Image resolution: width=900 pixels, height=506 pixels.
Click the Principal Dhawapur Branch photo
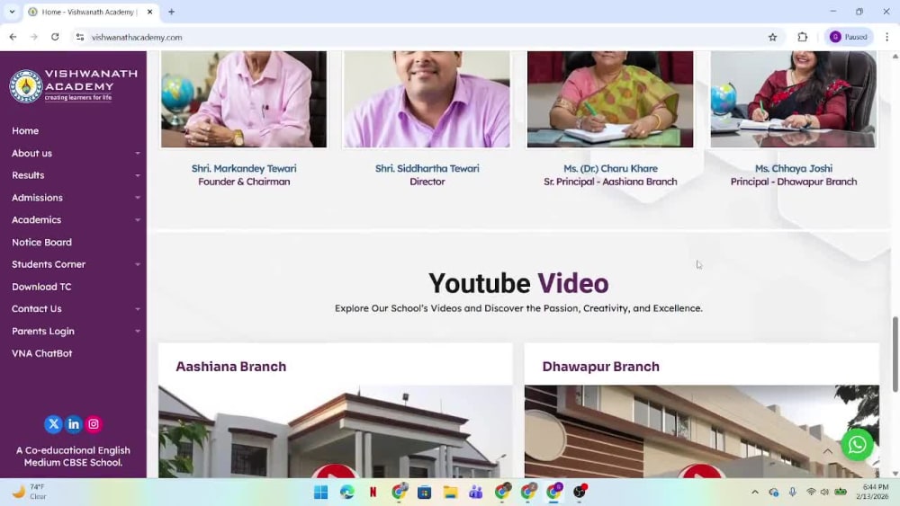pos(793,99)
